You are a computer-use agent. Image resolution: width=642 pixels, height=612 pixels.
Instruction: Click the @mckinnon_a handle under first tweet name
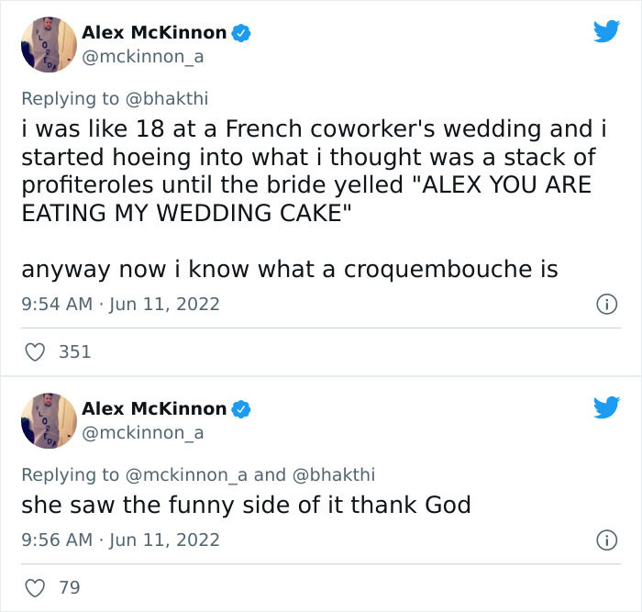point(142,56)
